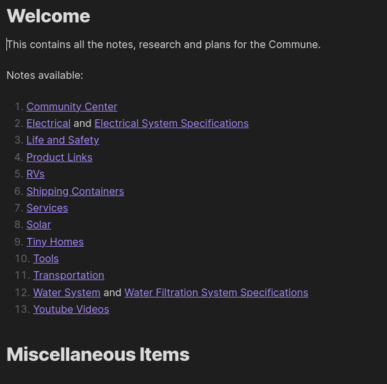This screenshot has width=387, height=384.
Task: Open the Life and Safety link
Action: (63, 140)
